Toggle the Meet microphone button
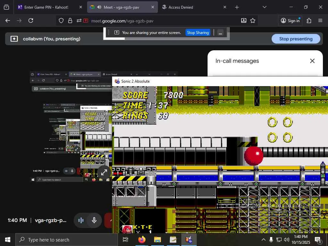 94,220
